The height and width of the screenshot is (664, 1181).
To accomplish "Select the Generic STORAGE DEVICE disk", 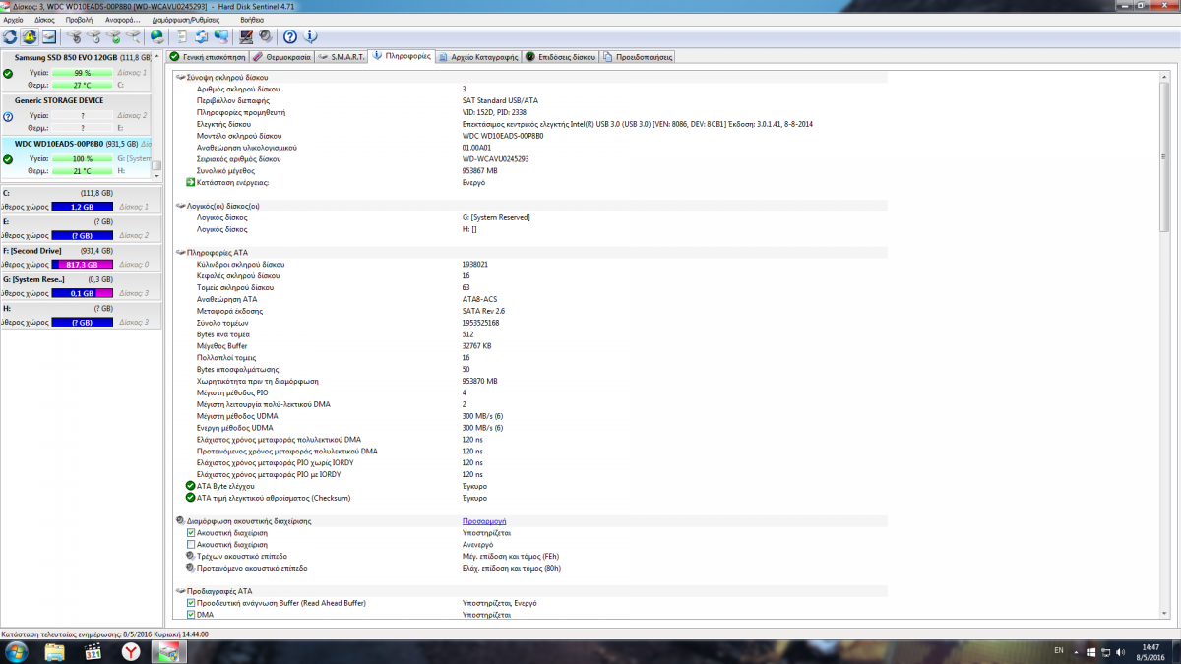I will tap(76, 114).
